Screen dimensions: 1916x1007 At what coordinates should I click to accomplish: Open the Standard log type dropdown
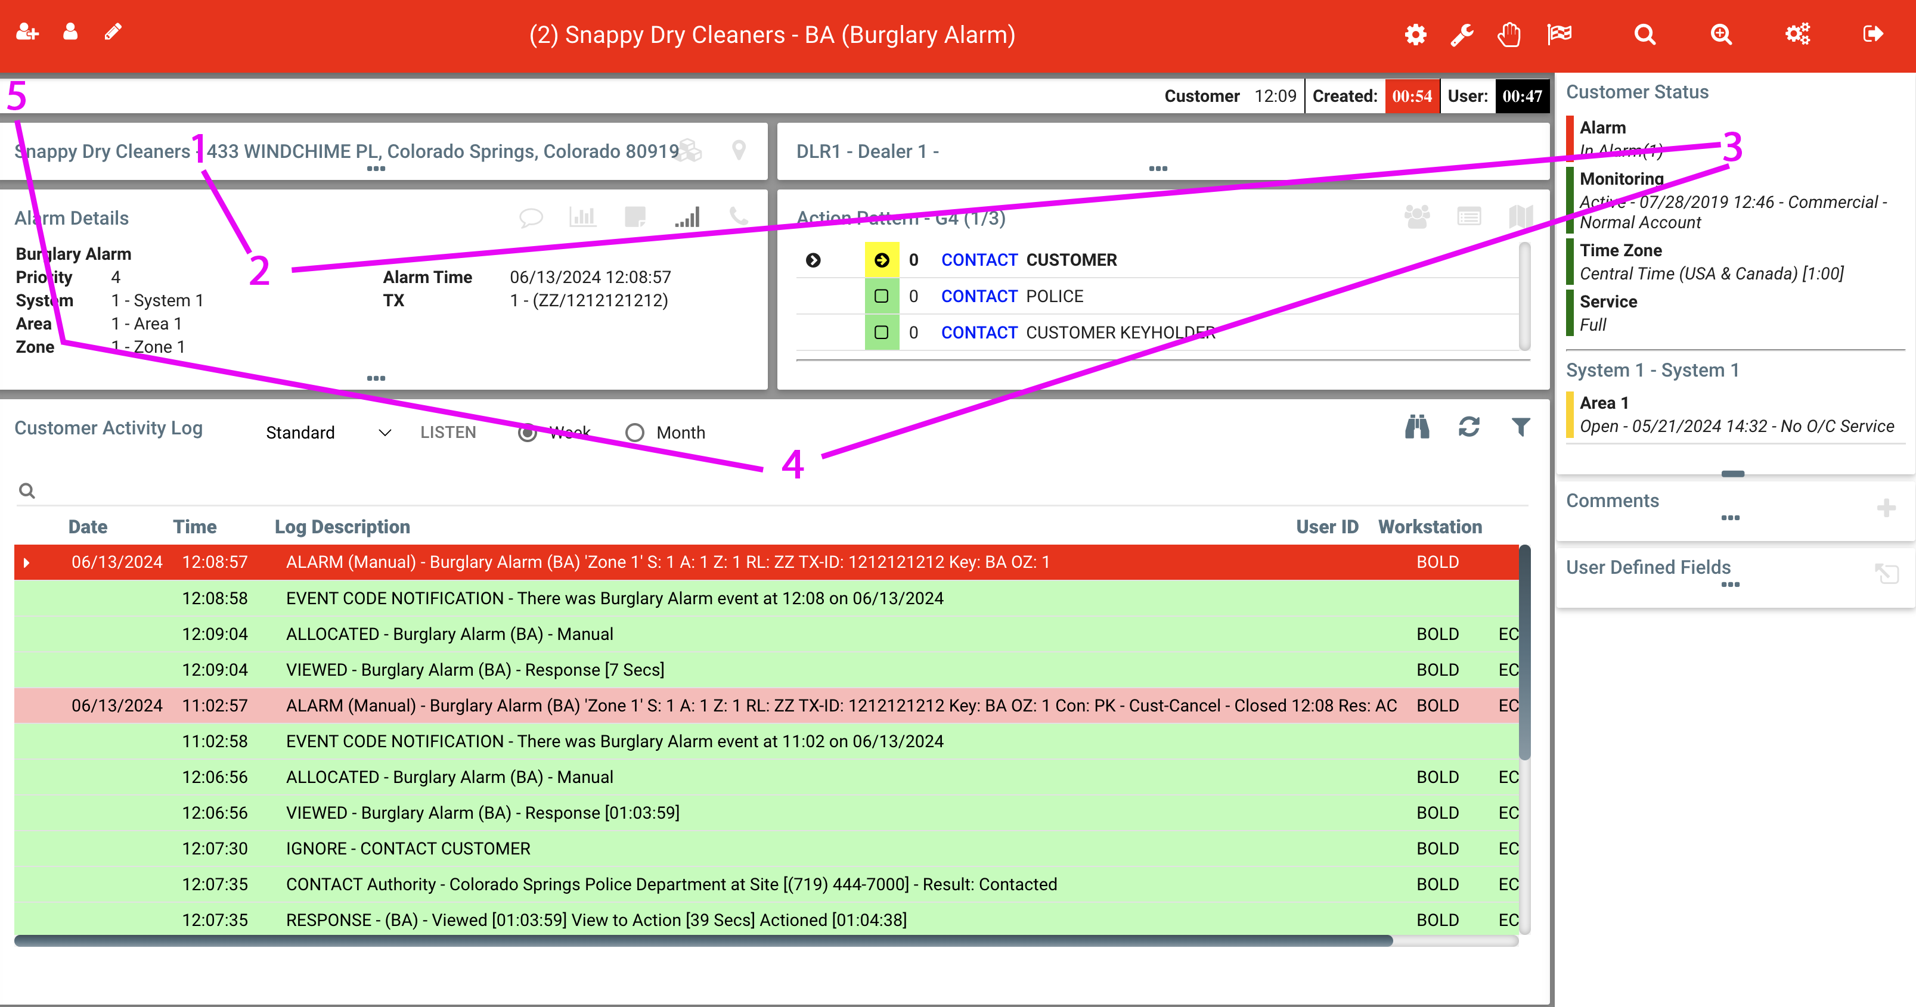327,433
